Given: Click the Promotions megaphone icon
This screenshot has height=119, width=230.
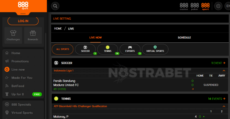Looking at the screenshot, I should (x=7, y=61).
